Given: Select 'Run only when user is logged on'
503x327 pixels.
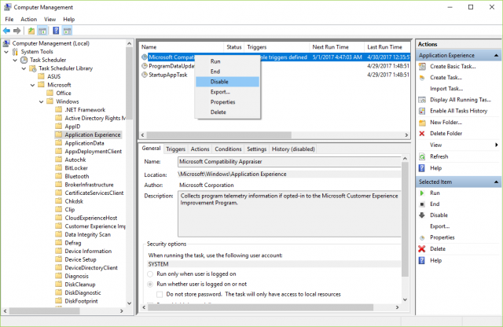Looking at the screenshot, I should point(151,274).
